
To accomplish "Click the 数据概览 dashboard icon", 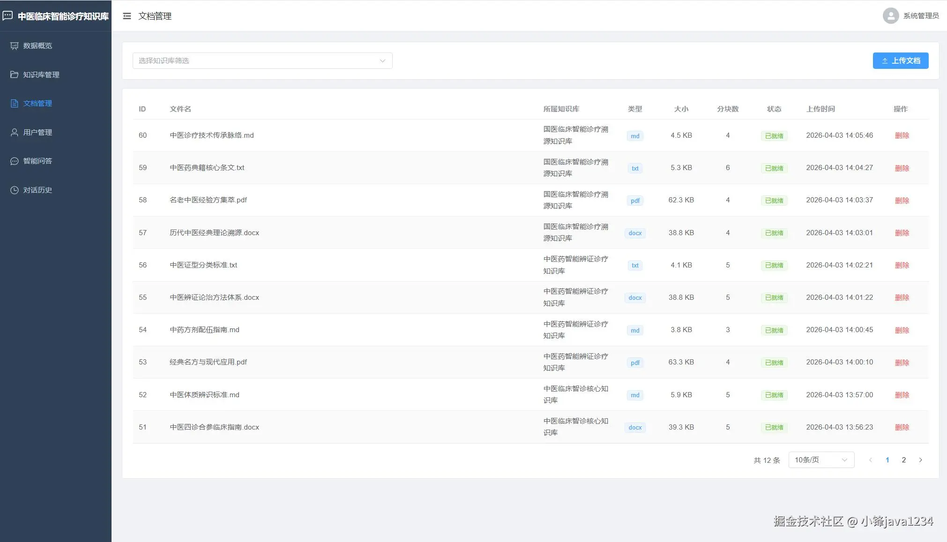I will click(14, 46).
